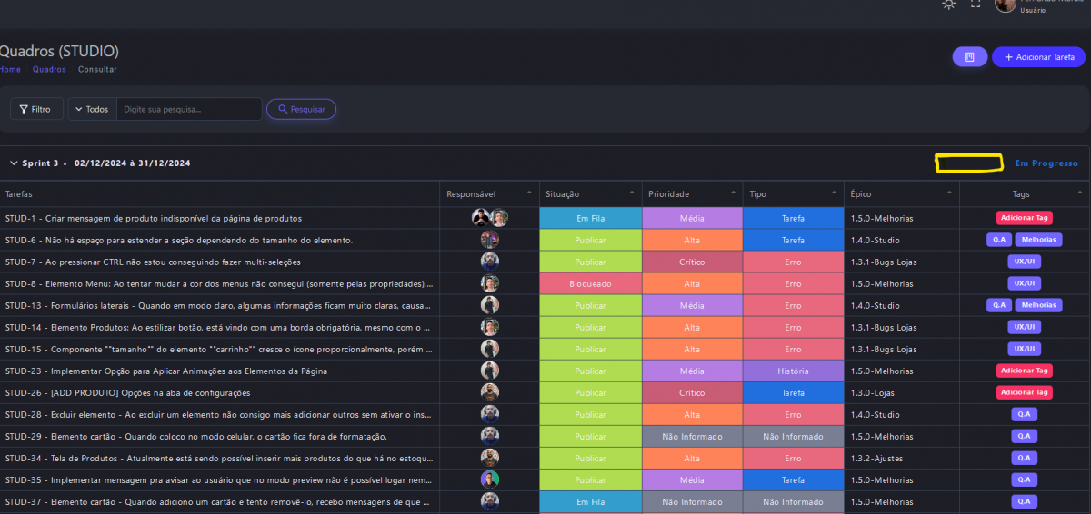Expand the Todos search scope dropdown
The image size is (1091, 514).
coord(92,109)
